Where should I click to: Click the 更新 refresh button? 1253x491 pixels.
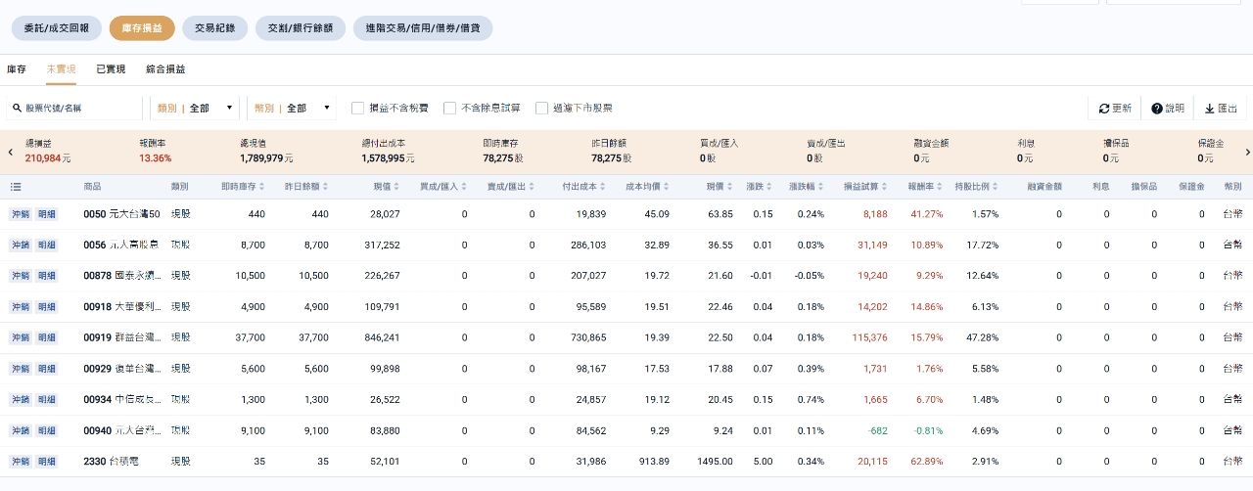pos(1114,109)
